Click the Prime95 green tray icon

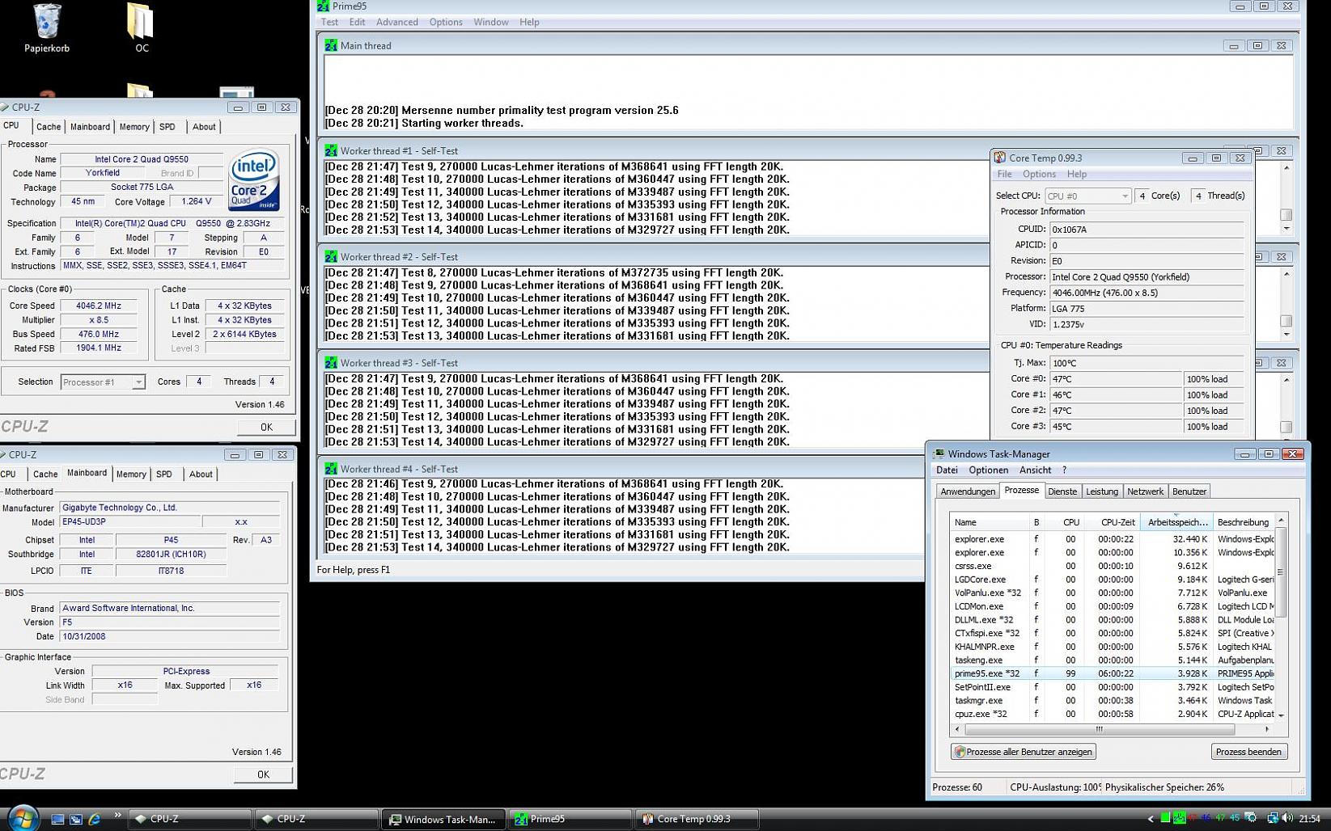pos(1179,818)
